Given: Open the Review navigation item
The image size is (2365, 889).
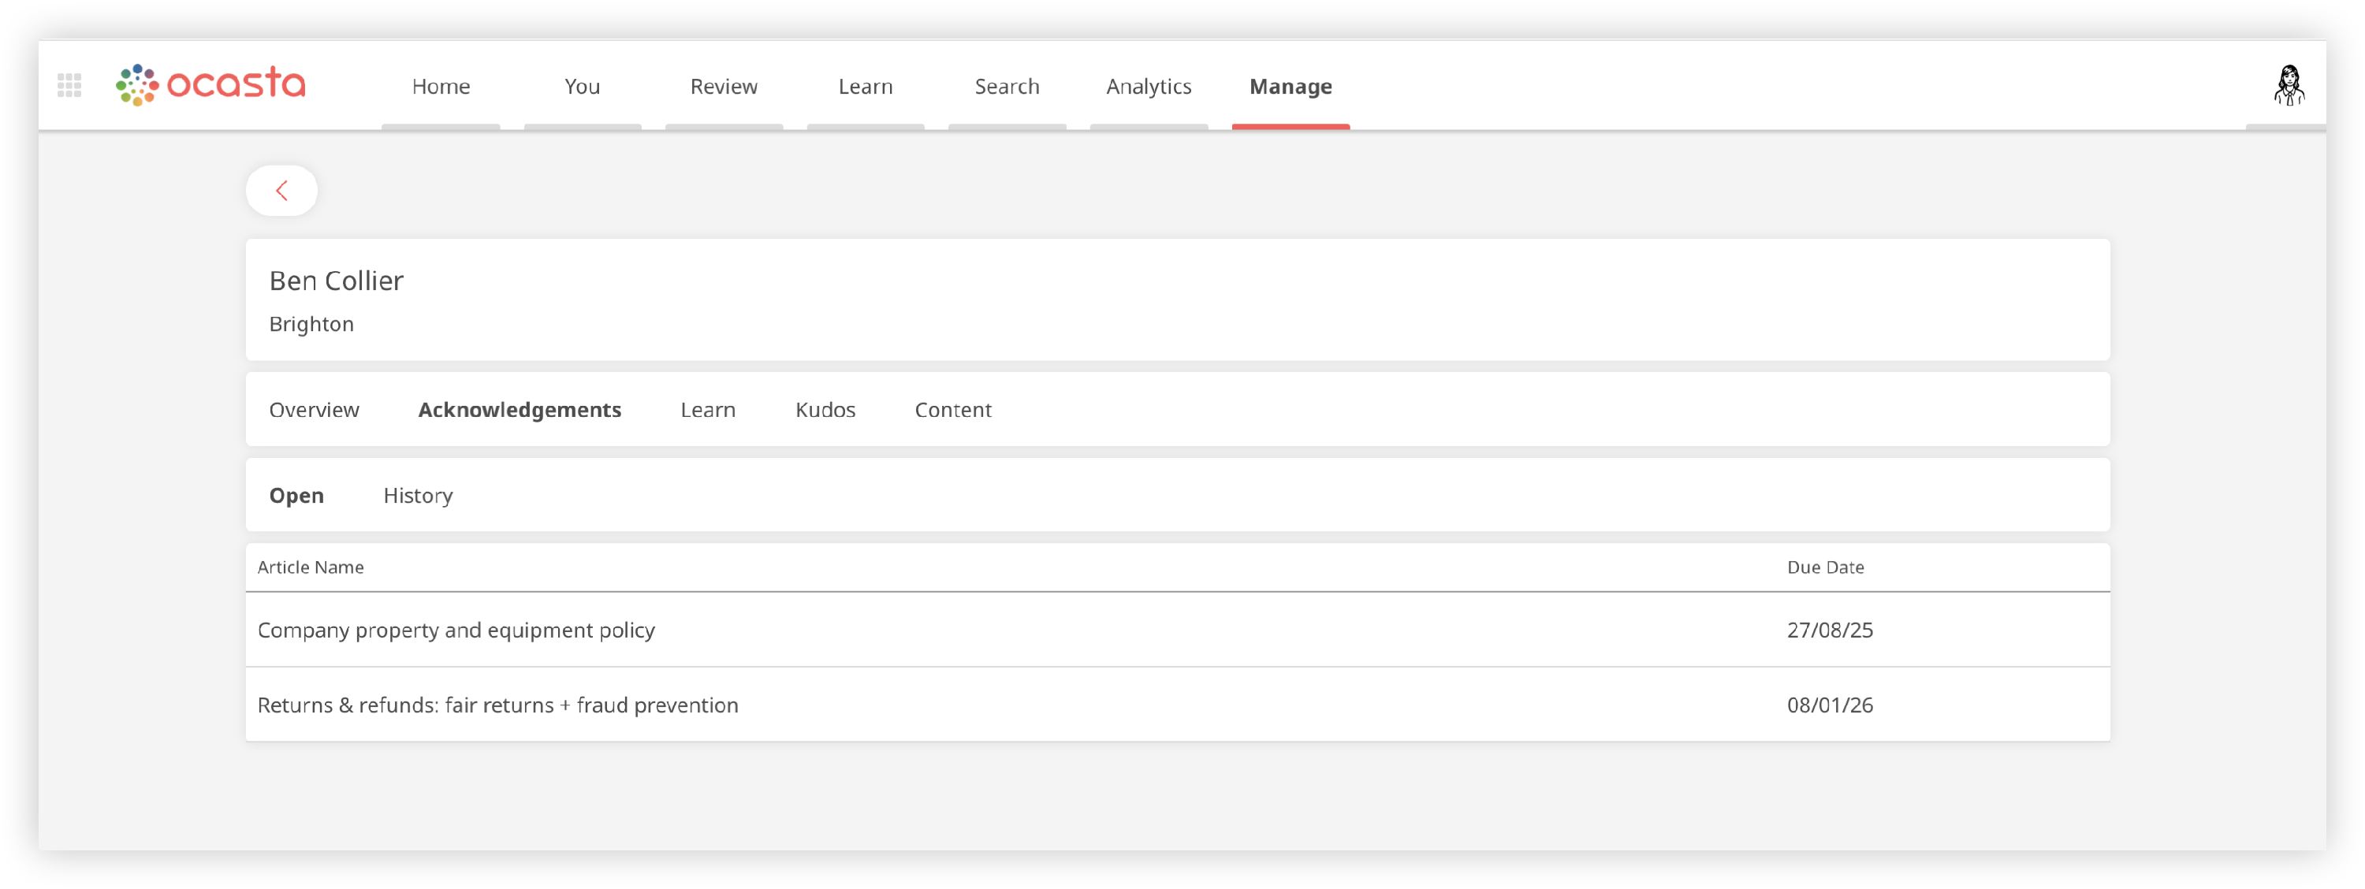Looking at the screenshot, I should coord(724,86).
